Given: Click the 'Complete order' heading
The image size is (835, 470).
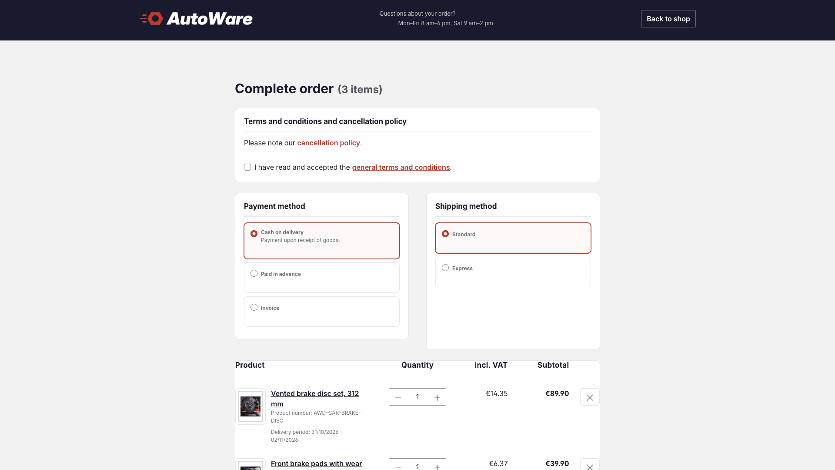Looking at the screenshot, I should tap(284, 89).
